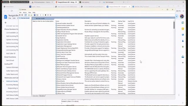Sort services by Name column header

57,21
